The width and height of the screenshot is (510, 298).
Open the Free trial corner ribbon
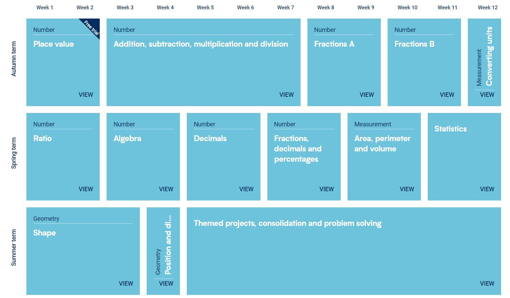pos(92,27)
